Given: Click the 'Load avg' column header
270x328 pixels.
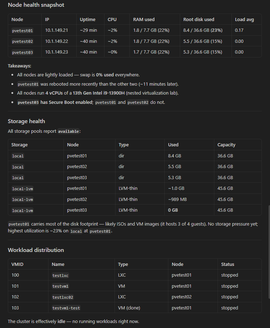Looking at the screenshot, I should click(x=244, y=20).
